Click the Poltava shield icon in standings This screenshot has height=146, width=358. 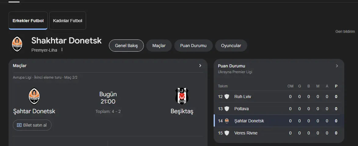227,109
